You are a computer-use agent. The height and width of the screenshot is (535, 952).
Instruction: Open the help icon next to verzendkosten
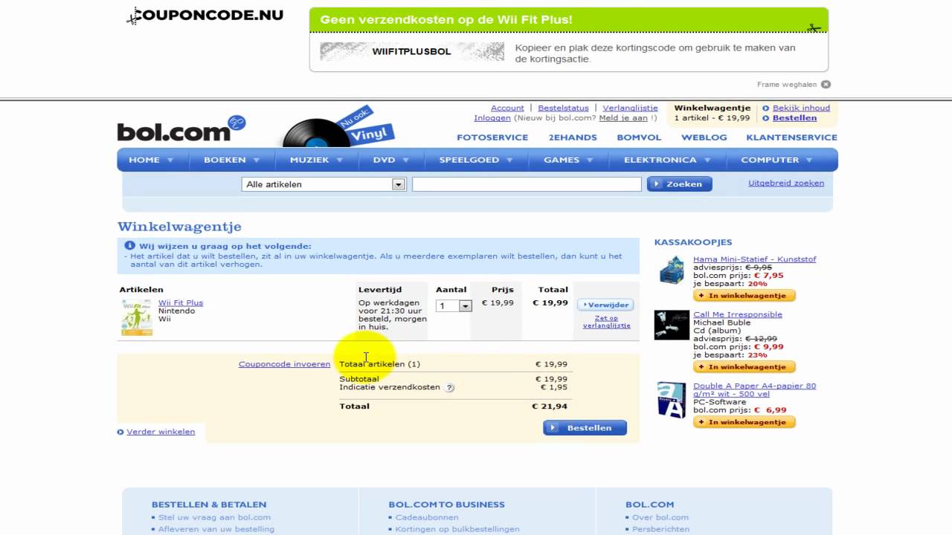tap(449, 388)
